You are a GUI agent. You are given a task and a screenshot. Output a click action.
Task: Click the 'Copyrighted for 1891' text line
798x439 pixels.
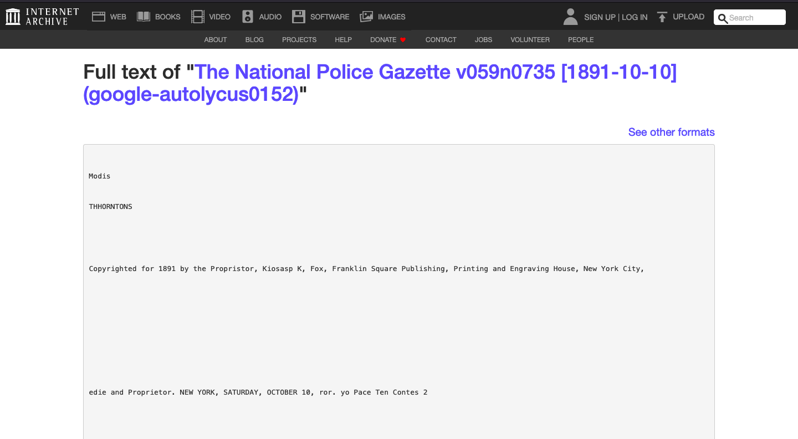[366, 269]
